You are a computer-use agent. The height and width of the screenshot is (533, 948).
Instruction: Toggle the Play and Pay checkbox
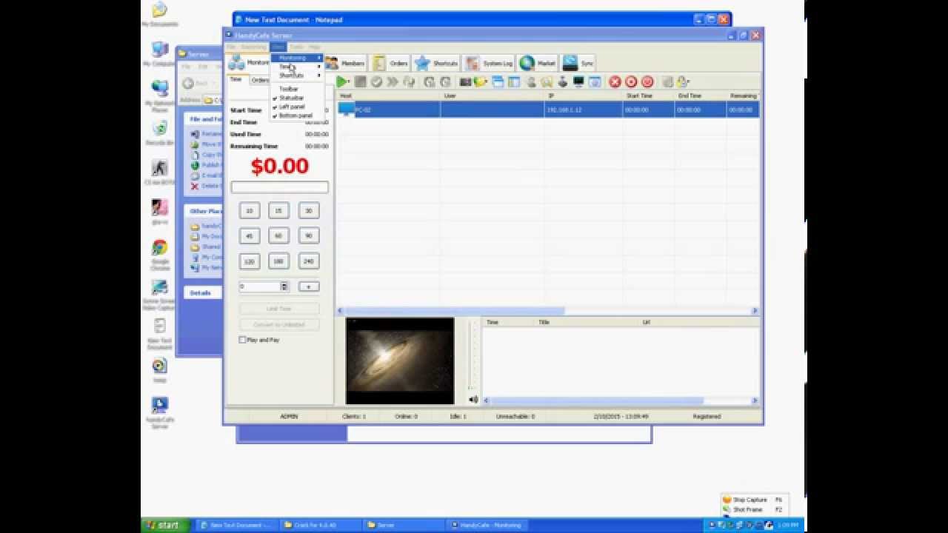pyautogui.click(x=243, y=340)
